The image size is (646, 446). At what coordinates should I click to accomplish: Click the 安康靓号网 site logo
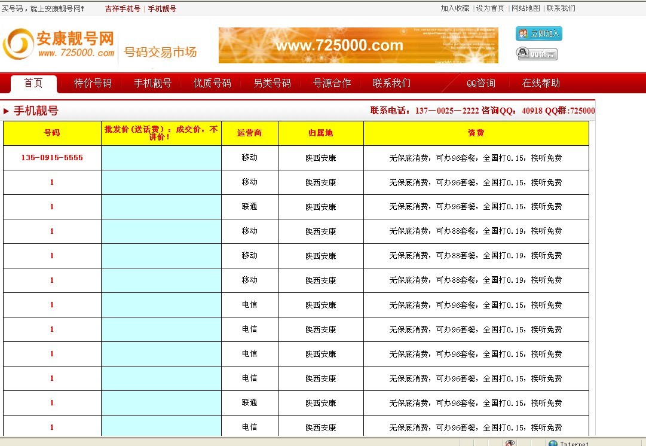tap(59, 45)
